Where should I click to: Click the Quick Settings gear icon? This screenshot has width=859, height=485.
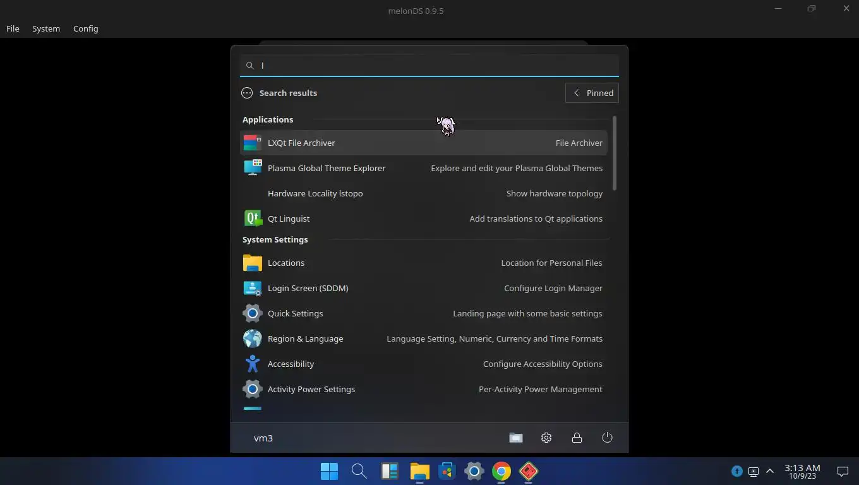tap(253, 313)
